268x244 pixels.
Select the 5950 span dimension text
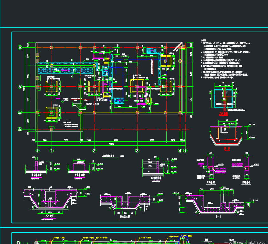pos(66,140)
